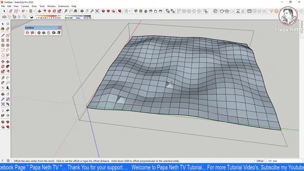Screen dimensions: 304x171
Task: Open the File menu
Action: click(3, 6)
